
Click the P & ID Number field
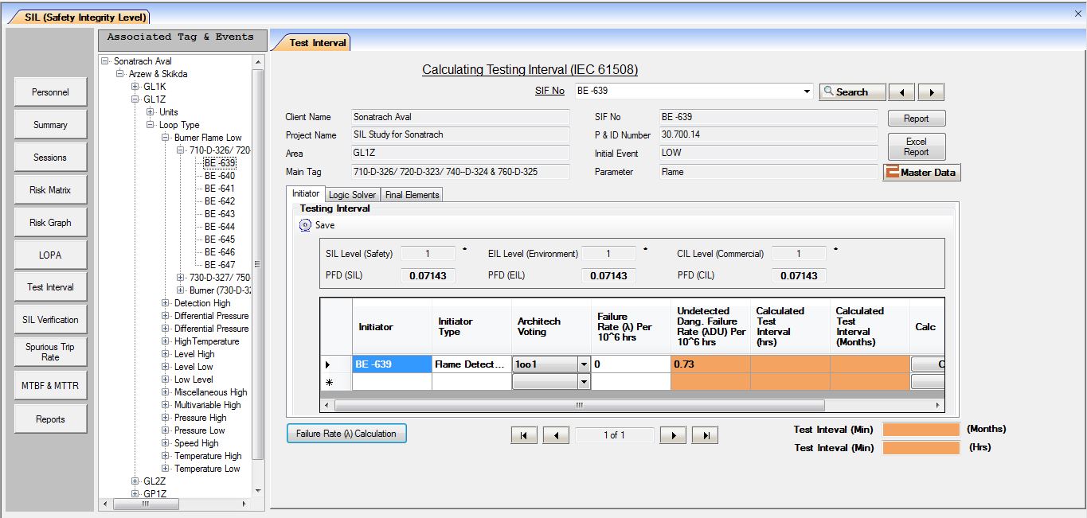tap(768, 135)
